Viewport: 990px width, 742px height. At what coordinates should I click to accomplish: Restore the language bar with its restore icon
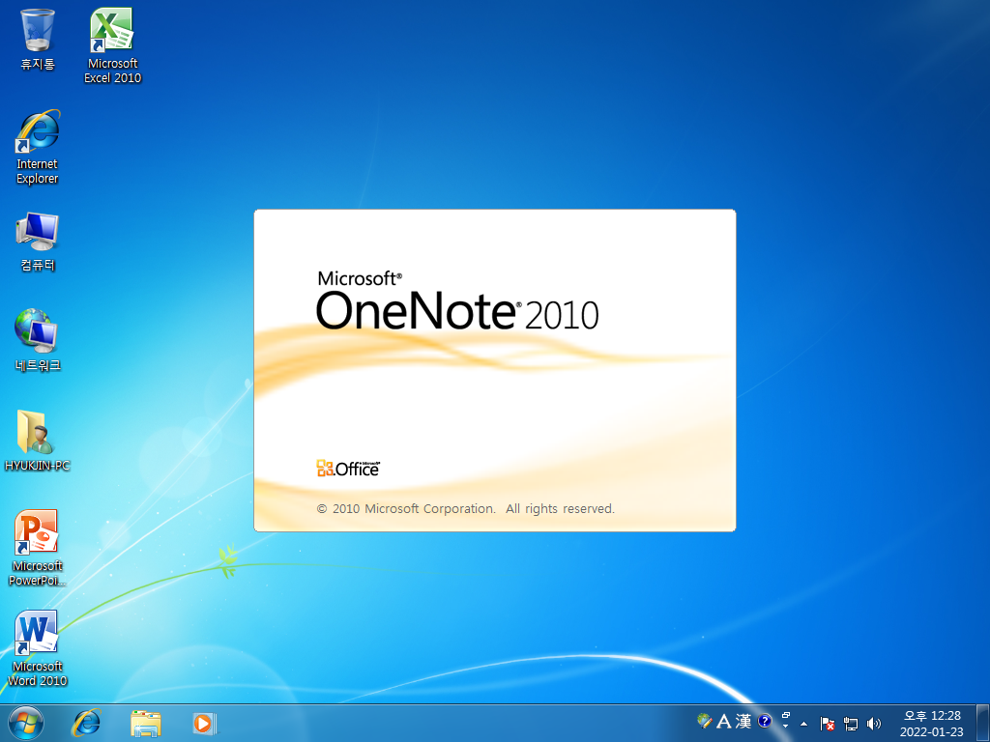tap(786, 715)
